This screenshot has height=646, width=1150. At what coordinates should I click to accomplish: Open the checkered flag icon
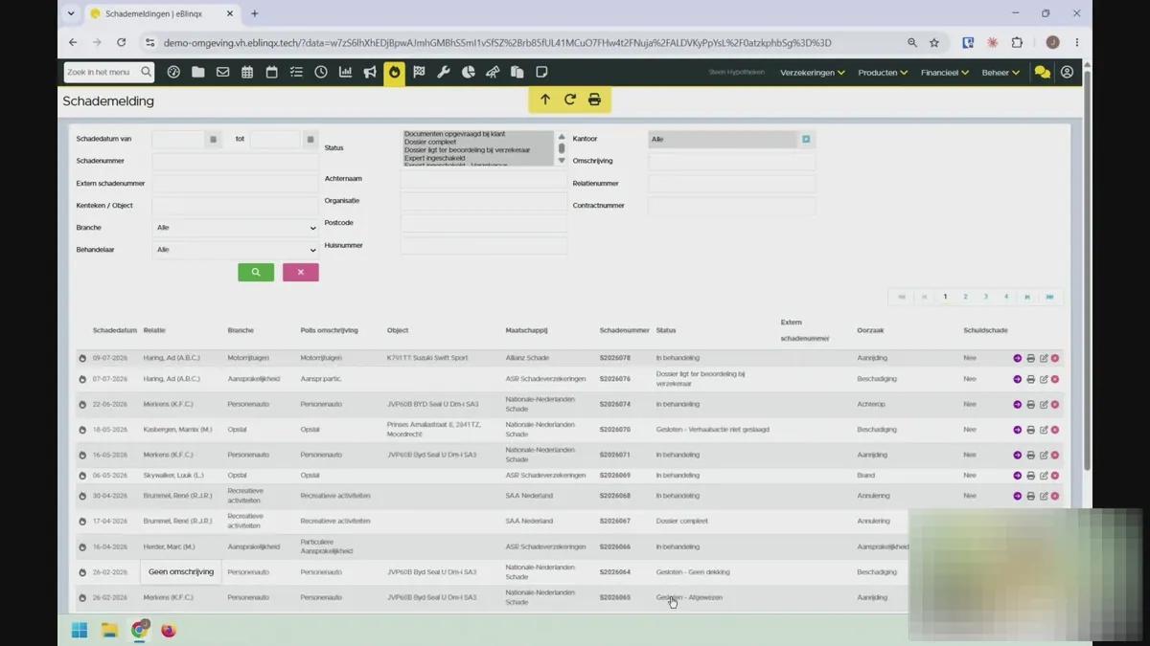tap(419, 72)
